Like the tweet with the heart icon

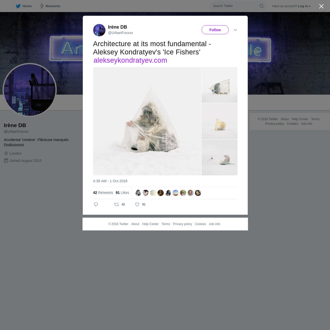coord(137,204)
